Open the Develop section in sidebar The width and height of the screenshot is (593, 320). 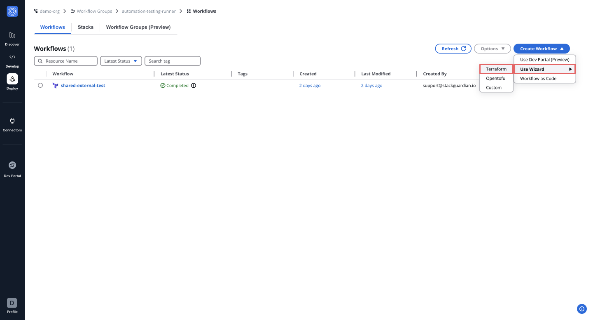(12, 61)
